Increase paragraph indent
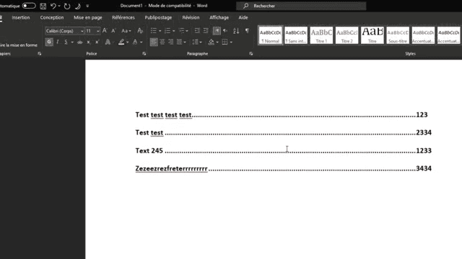 pyautogui.click(x=206, y=30)
